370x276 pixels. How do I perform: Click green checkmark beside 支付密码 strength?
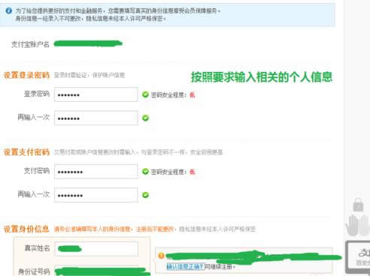click(x=145, y=172)
